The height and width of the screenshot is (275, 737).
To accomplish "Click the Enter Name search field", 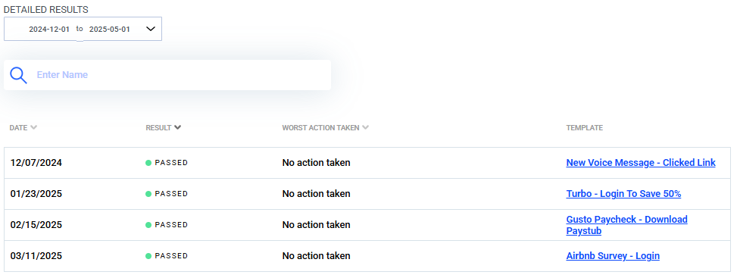I will (x=179, y=75).
